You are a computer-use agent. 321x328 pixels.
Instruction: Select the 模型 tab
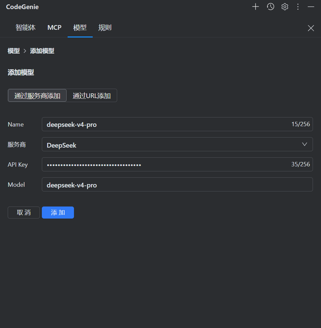(x=80, y=27)
